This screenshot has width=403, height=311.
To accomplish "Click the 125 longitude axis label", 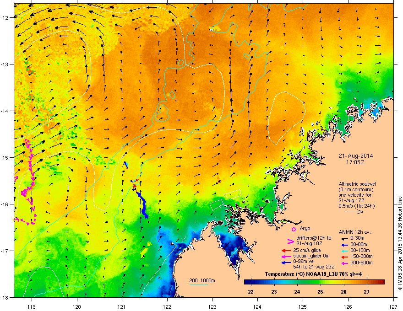I will 303,306.
